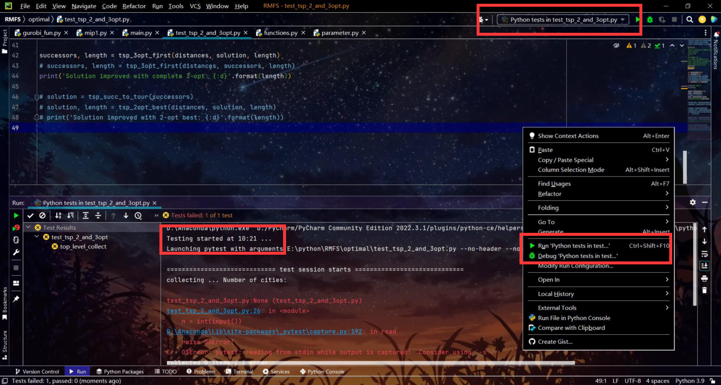Viewport: 721px width, 385px height.
Task: Switch to the functions.py editor tab
Action: (280, 33)
